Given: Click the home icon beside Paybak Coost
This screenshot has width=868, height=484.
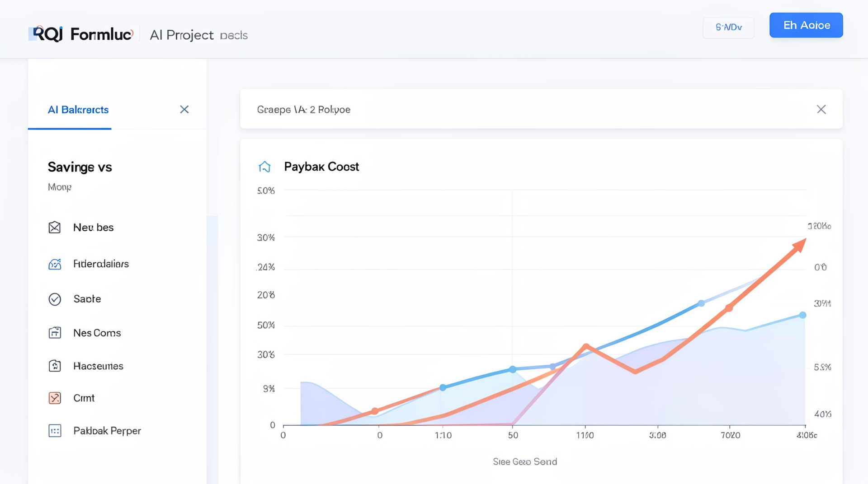Looking at the screenshot, I should pyautogui.click(x=264, y=167).
